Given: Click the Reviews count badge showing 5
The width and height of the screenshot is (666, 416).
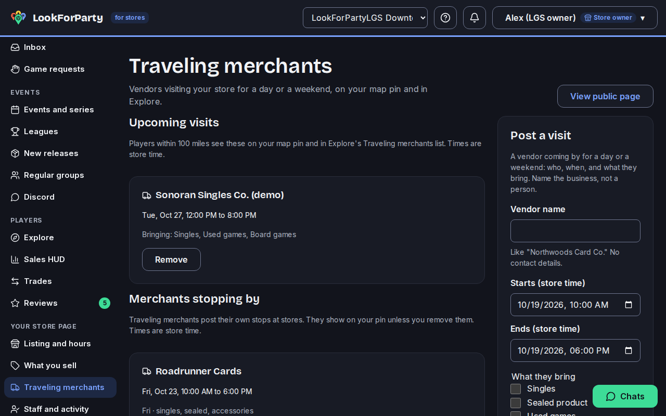Looking at the screenshot, I should point(105,303).
